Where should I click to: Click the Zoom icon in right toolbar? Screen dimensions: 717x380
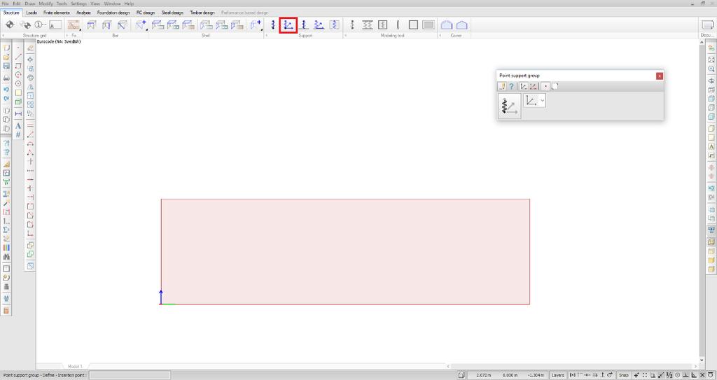(x=711, y=69)
